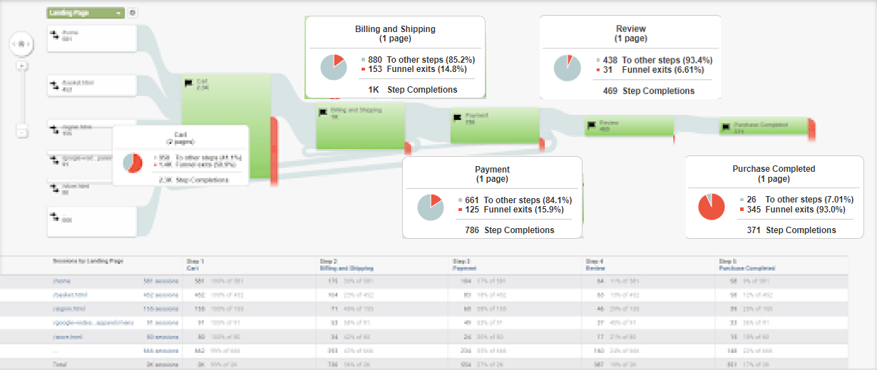This screenshot has width=877, height=370.
Task: Click the flag icon on Cart step
Action: pos(189,82)
